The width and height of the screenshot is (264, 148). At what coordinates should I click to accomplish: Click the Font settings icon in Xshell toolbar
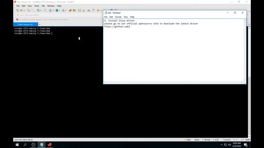point(63,10)
